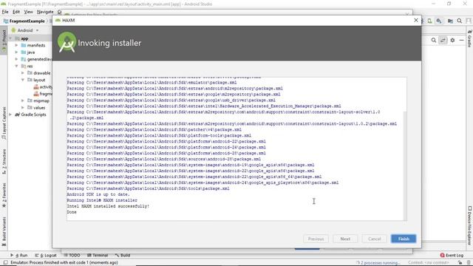Collapse the res folder

16,66
